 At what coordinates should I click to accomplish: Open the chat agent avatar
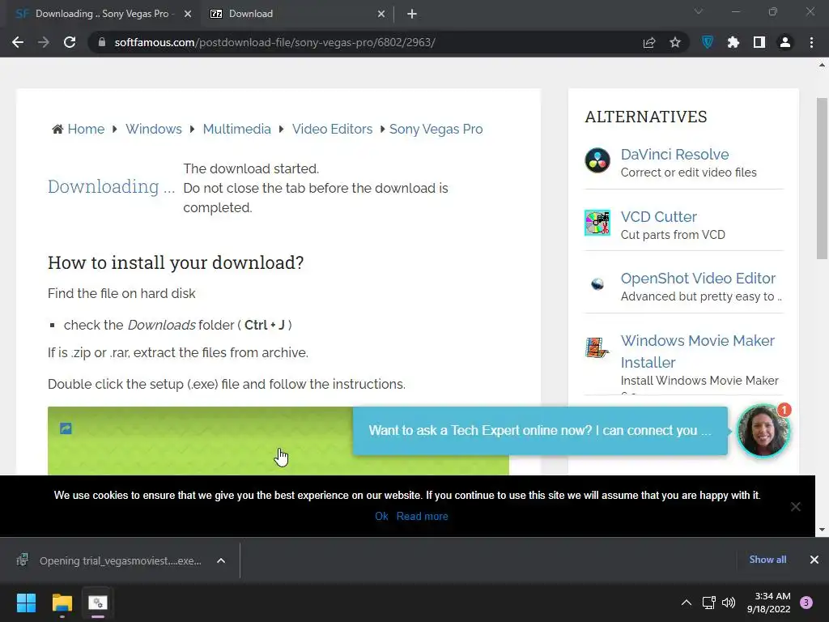[763, 431]
